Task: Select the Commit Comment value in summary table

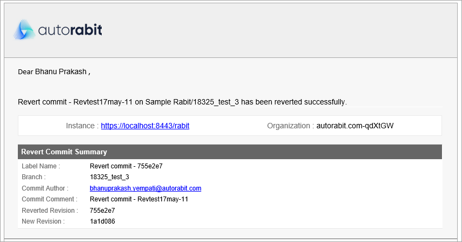Action: [139, 199]
